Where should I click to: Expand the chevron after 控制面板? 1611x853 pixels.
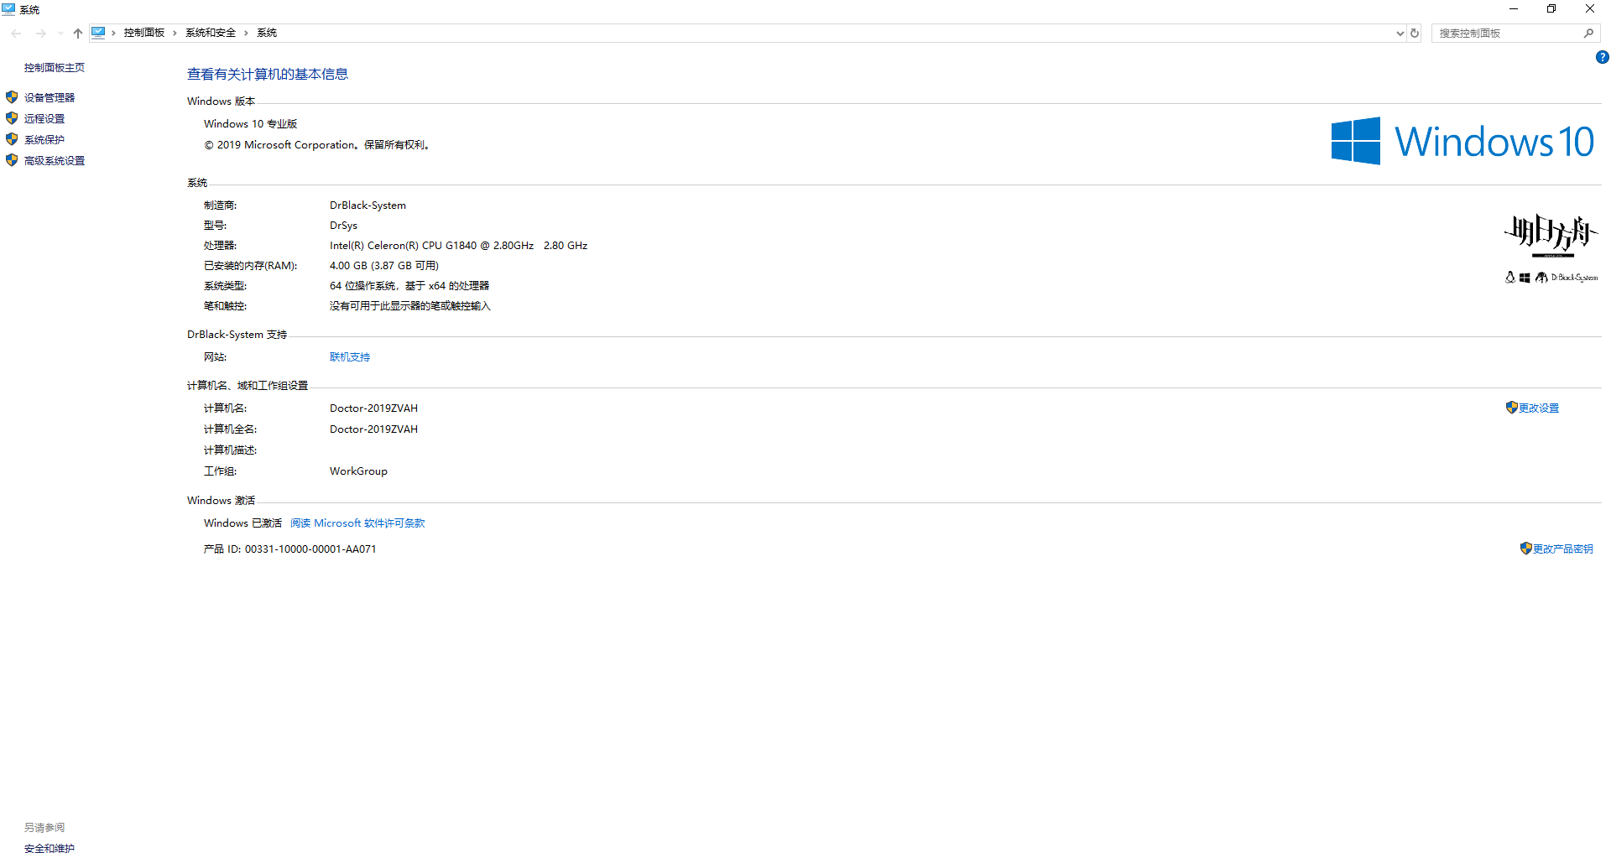[175, 33]
